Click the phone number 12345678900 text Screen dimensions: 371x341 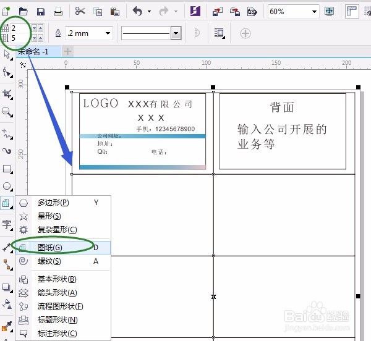(175, 128)
